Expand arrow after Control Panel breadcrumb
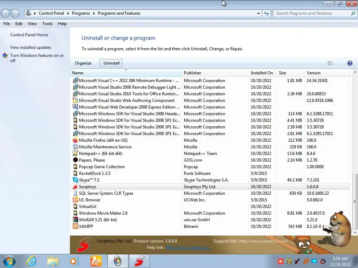The image size is (358, 268). pyautogui.click(x=68, y=14)
